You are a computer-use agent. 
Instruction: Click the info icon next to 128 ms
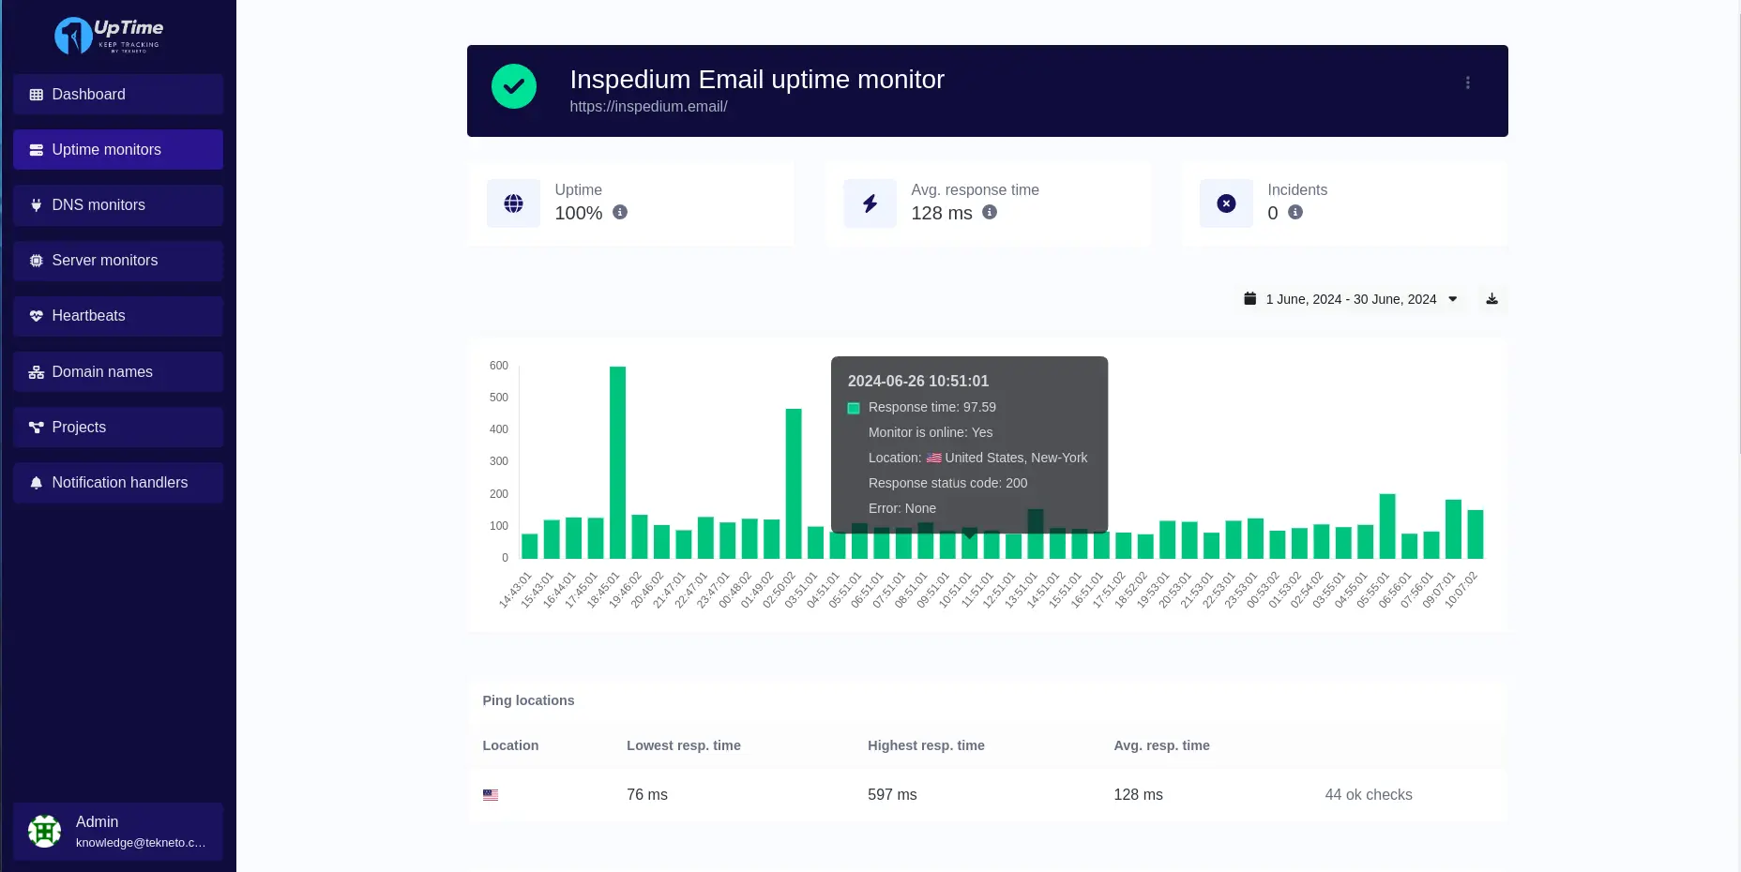[989, 213]
